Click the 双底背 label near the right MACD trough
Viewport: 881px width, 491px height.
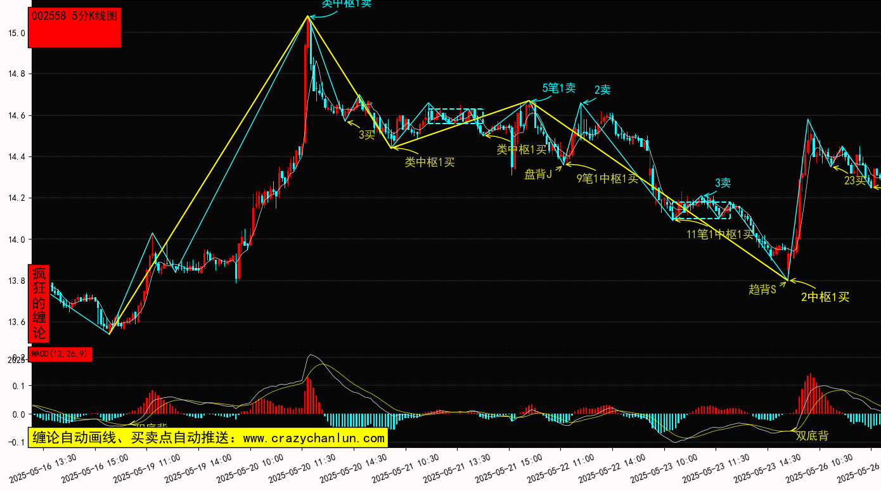tap(812, 436)
